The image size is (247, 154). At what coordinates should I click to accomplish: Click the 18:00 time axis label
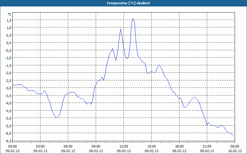179,147
